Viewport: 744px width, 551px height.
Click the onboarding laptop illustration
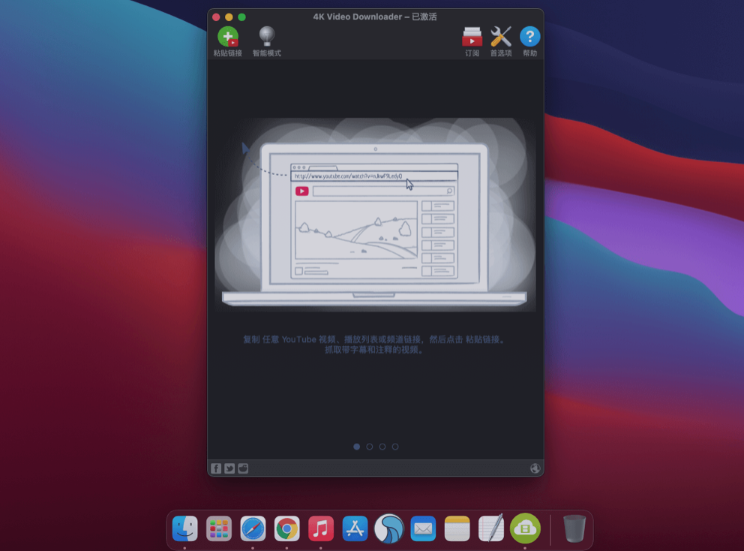(x=375, y=214)
